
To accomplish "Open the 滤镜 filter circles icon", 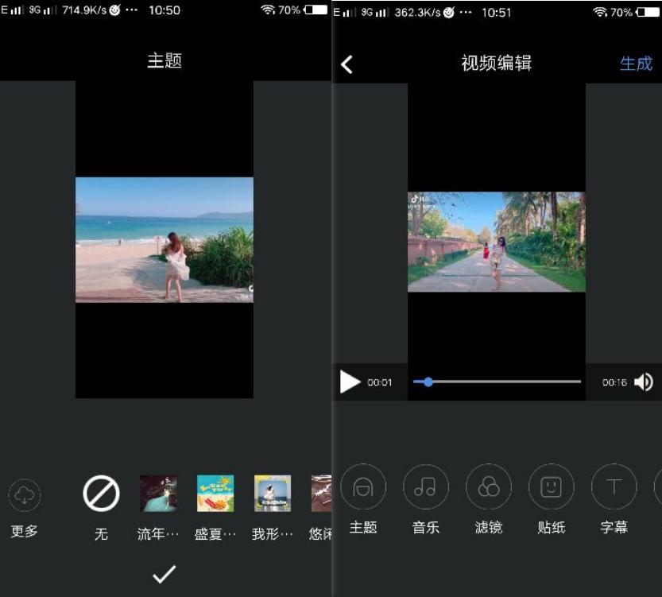I will pyautogui.click(x=489, y=487).
